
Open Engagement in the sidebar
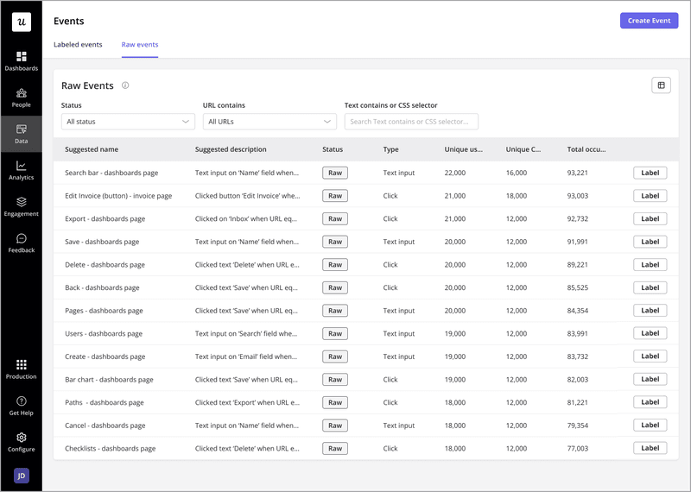(x=21, y=207)
